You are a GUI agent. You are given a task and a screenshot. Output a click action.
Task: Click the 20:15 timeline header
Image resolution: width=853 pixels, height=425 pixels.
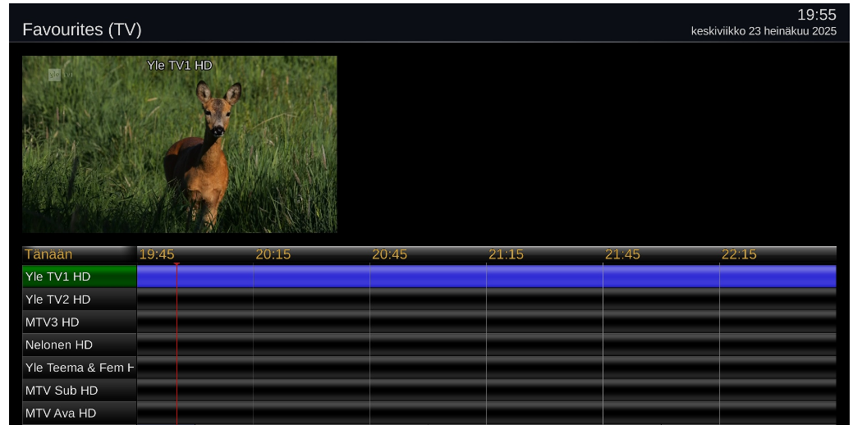click(273, 254)
